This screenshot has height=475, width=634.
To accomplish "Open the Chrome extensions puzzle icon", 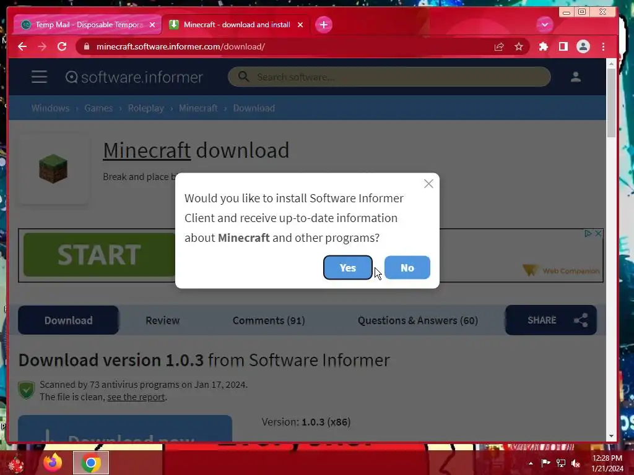I will [544, 46].
